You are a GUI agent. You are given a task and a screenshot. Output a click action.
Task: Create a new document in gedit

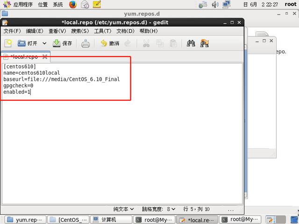click(8, 43)
